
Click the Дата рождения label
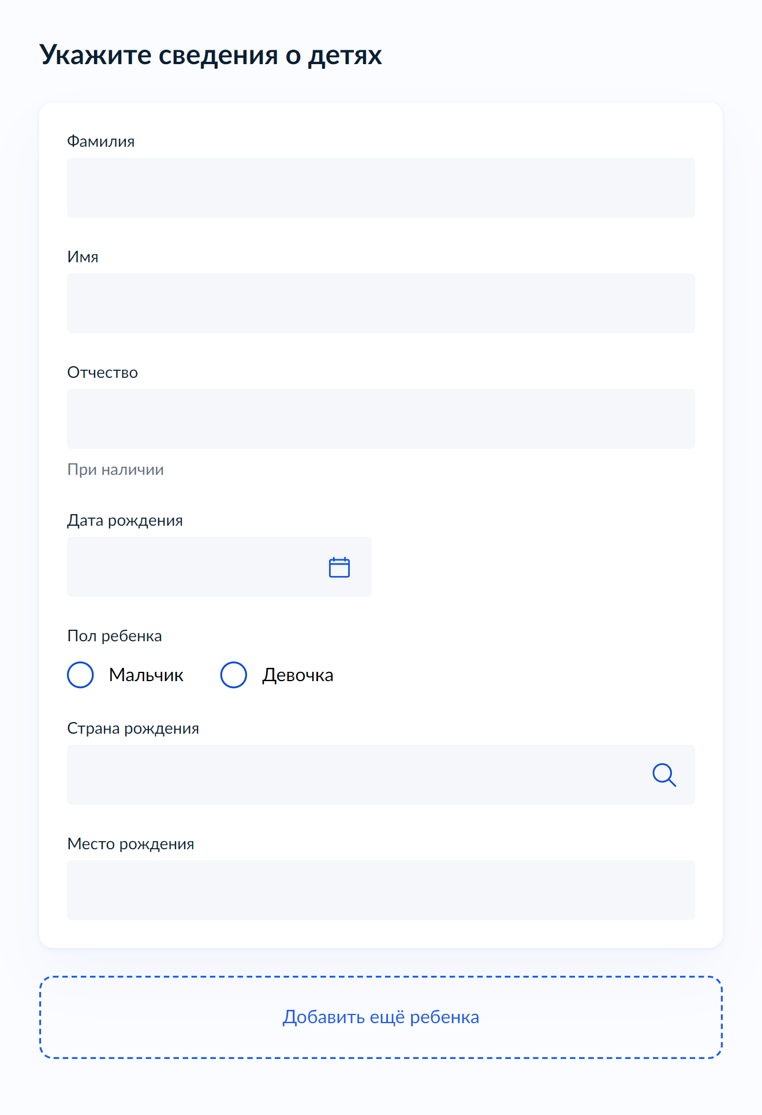pyautogui.click(x=125, y=521)
